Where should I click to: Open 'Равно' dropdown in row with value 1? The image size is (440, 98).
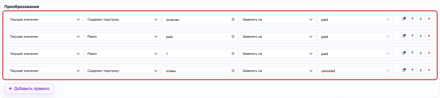pyautogui.click(x=122, y=54)
